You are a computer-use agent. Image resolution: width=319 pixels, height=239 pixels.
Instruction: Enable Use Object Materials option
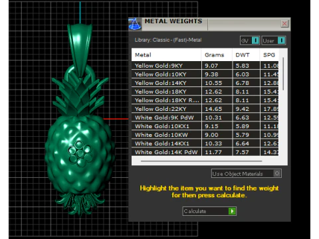[247, 173]
